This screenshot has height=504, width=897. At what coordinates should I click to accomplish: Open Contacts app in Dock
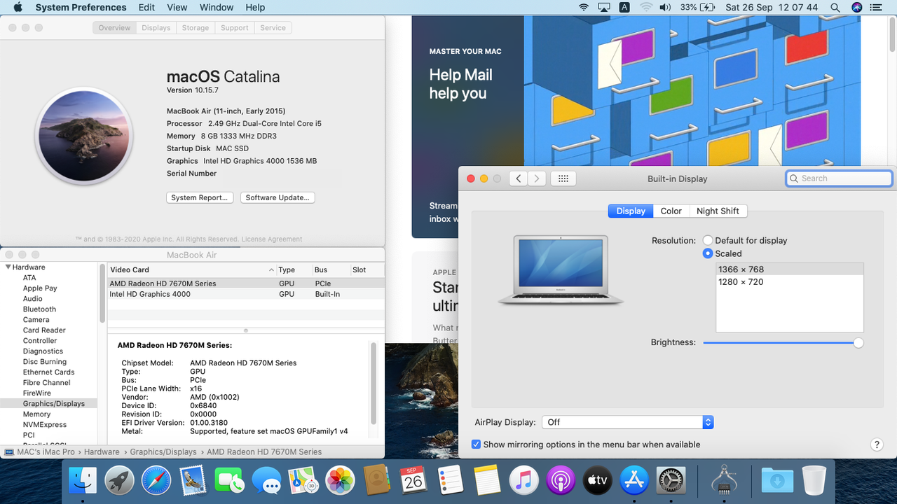coord(377,480)
